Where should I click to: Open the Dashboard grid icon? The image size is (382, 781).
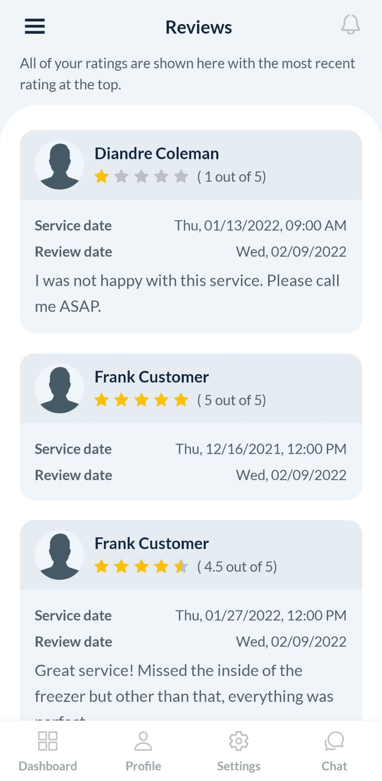coord(48,741)
